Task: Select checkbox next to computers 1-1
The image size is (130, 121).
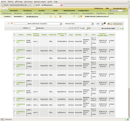Action: pos(15,99)
